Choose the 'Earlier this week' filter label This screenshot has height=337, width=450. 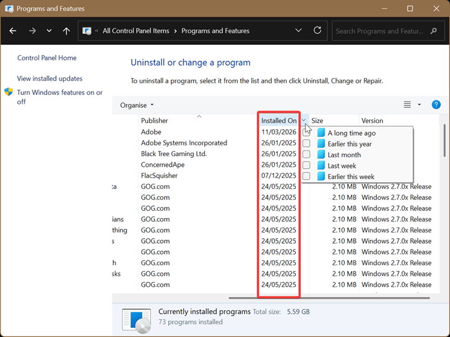(x=351, y=177)
